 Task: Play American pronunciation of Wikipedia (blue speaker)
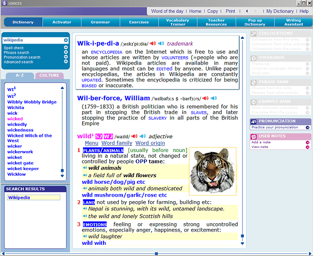(161, 44)
